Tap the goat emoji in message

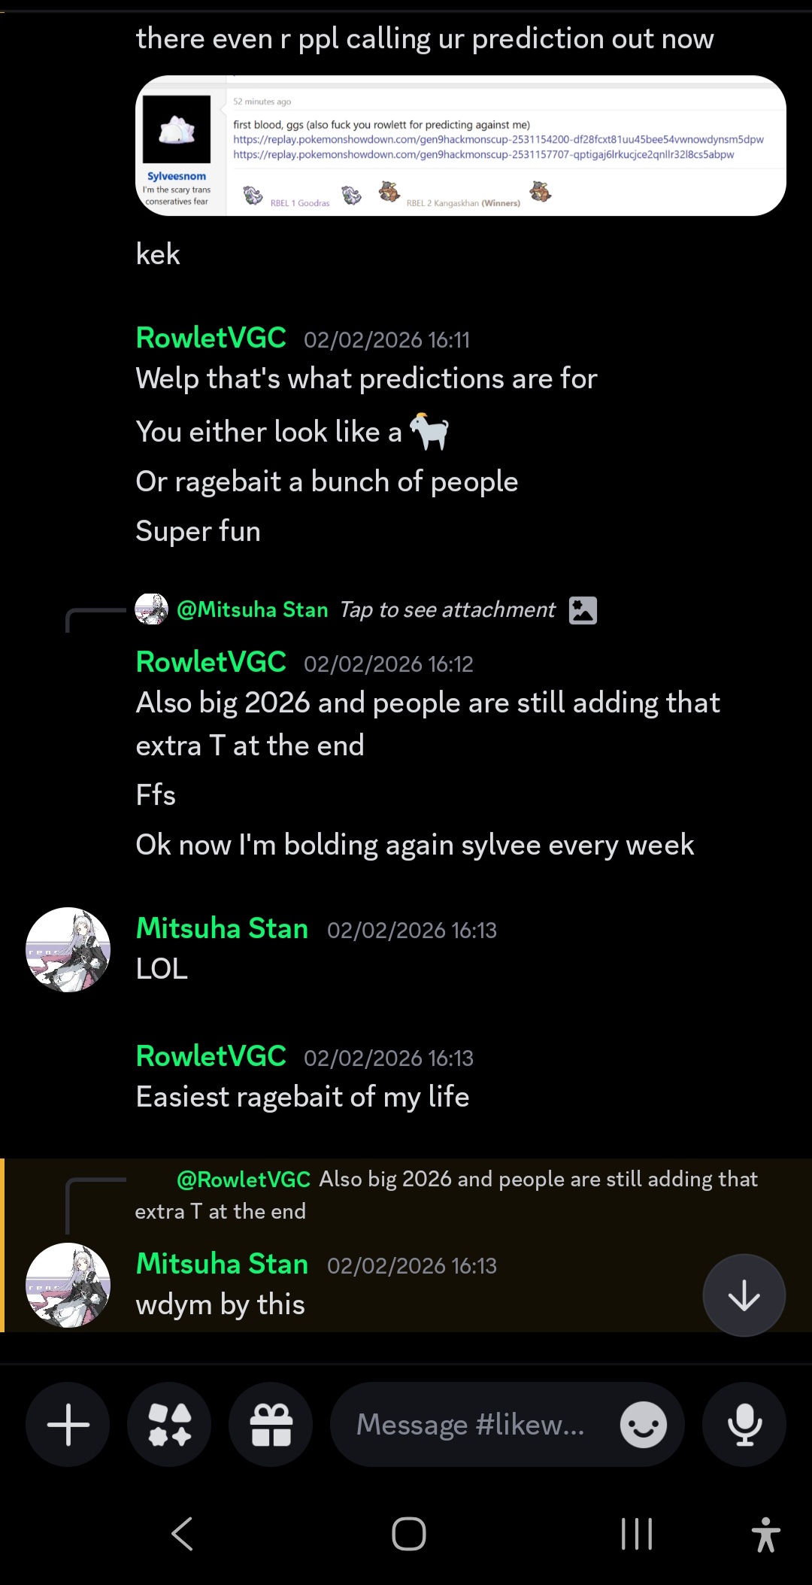pyautogui.click(x=429, y=432)
